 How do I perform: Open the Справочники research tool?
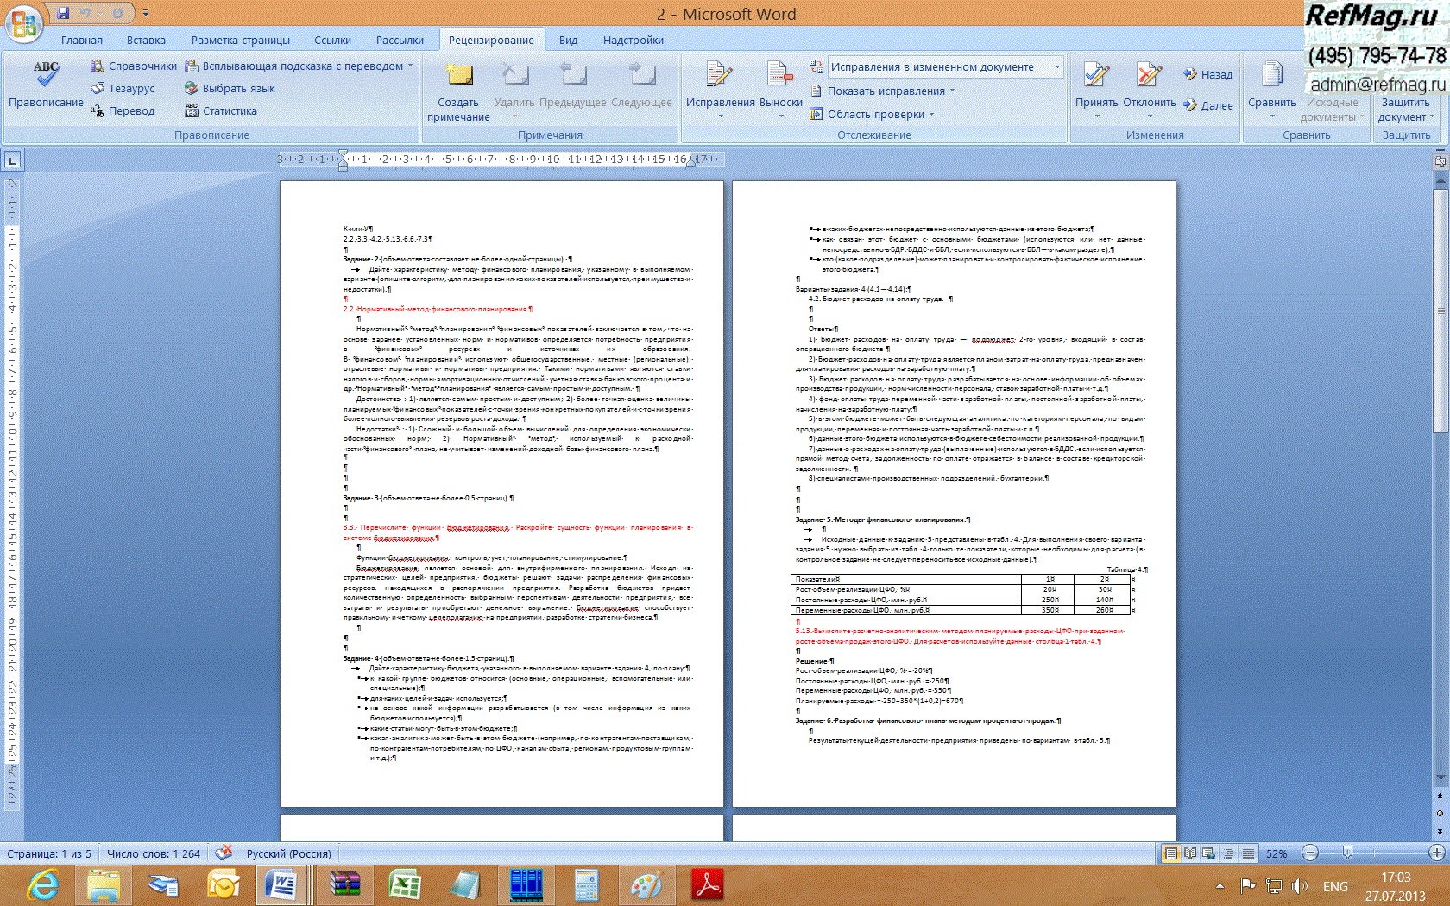[134, 66]
